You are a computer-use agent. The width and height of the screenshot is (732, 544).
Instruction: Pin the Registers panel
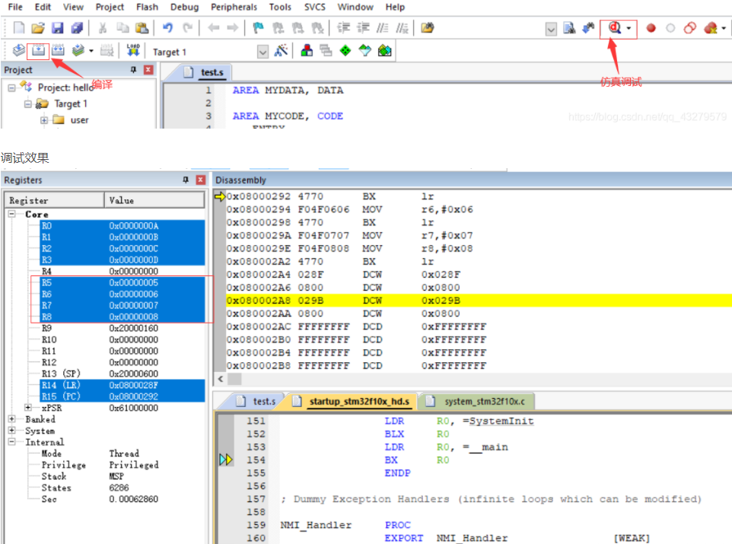pos(186,180)
